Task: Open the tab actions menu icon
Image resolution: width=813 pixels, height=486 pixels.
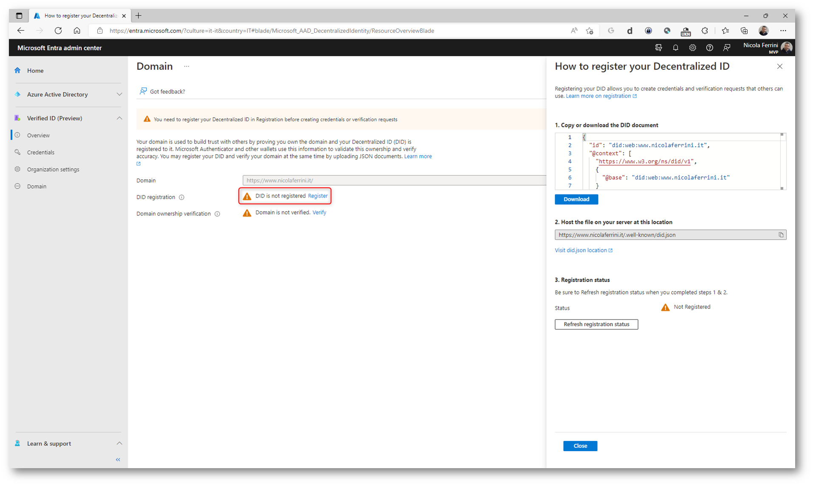Action: pos(19,16)
